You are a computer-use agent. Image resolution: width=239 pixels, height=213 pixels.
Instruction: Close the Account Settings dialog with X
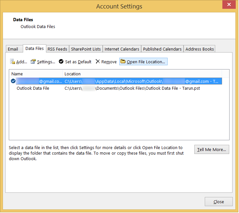230,5
